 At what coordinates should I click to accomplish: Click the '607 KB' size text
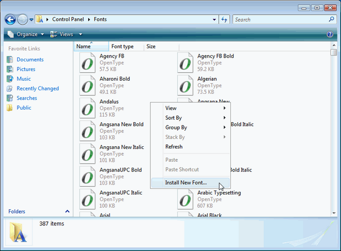[205, 206]
